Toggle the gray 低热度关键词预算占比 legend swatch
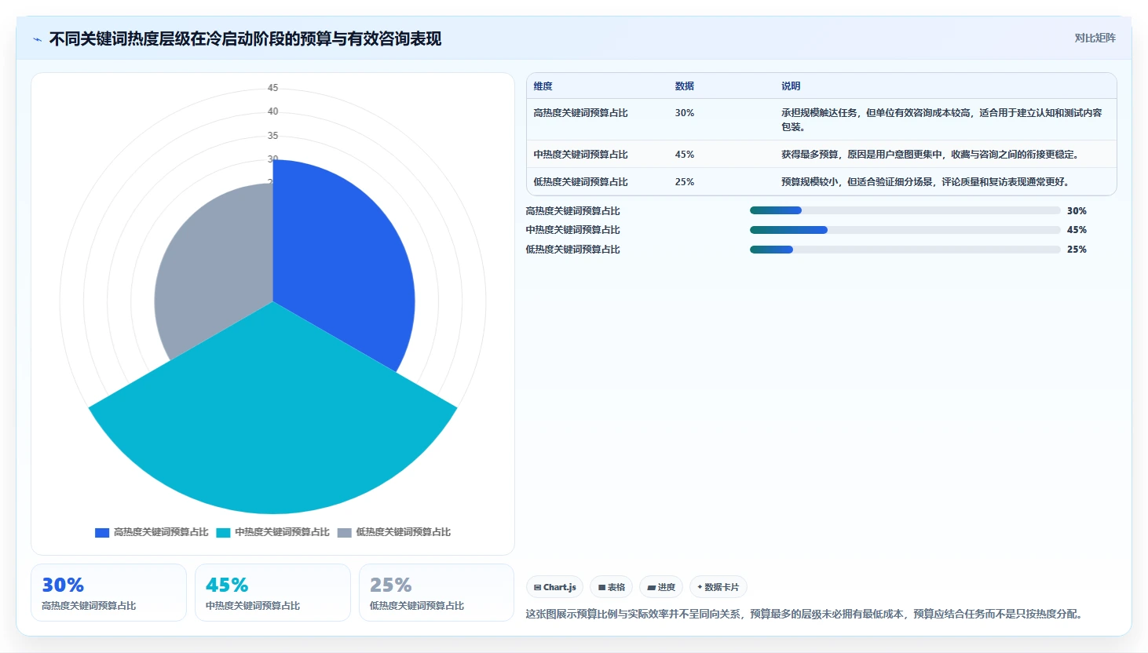The width and height of the screenshot is (1148, 653). click(344, 532)
